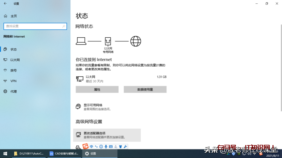
Task: Open the skin shirt icon on the IME bar
Action: point(121,146)
